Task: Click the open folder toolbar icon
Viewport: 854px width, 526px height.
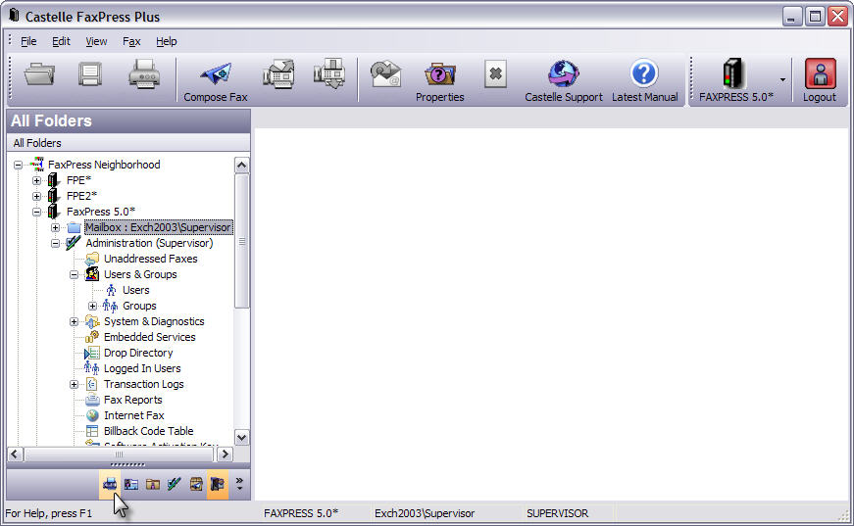Action: pos(39,74)
